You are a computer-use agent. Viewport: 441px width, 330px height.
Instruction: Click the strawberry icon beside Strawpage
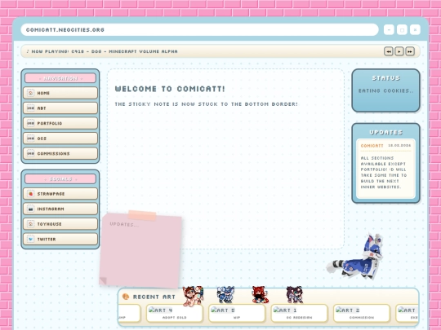31,194
